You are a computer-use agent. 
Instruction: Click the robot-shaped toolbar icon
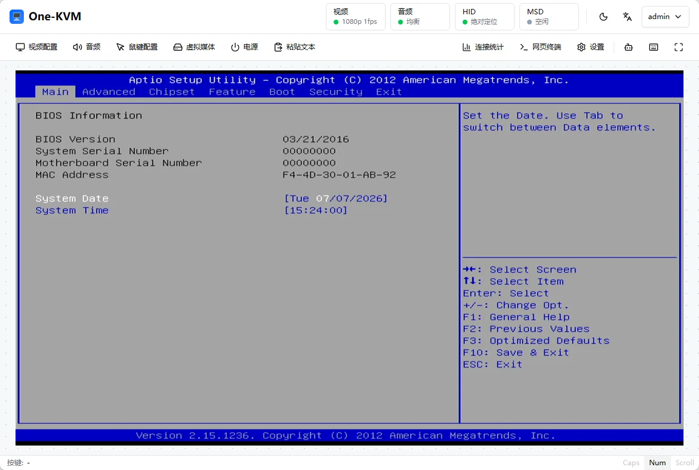(629, 47)
